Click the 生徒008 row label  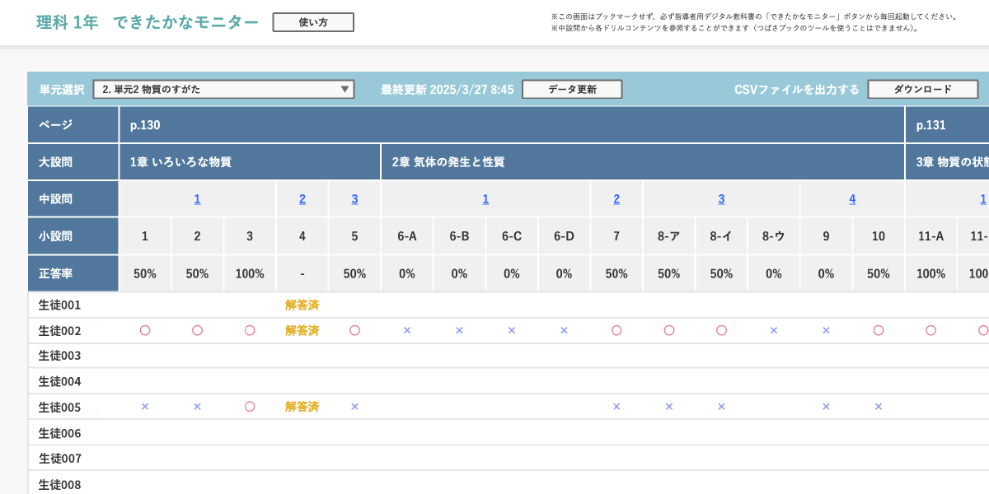[59, 484]
